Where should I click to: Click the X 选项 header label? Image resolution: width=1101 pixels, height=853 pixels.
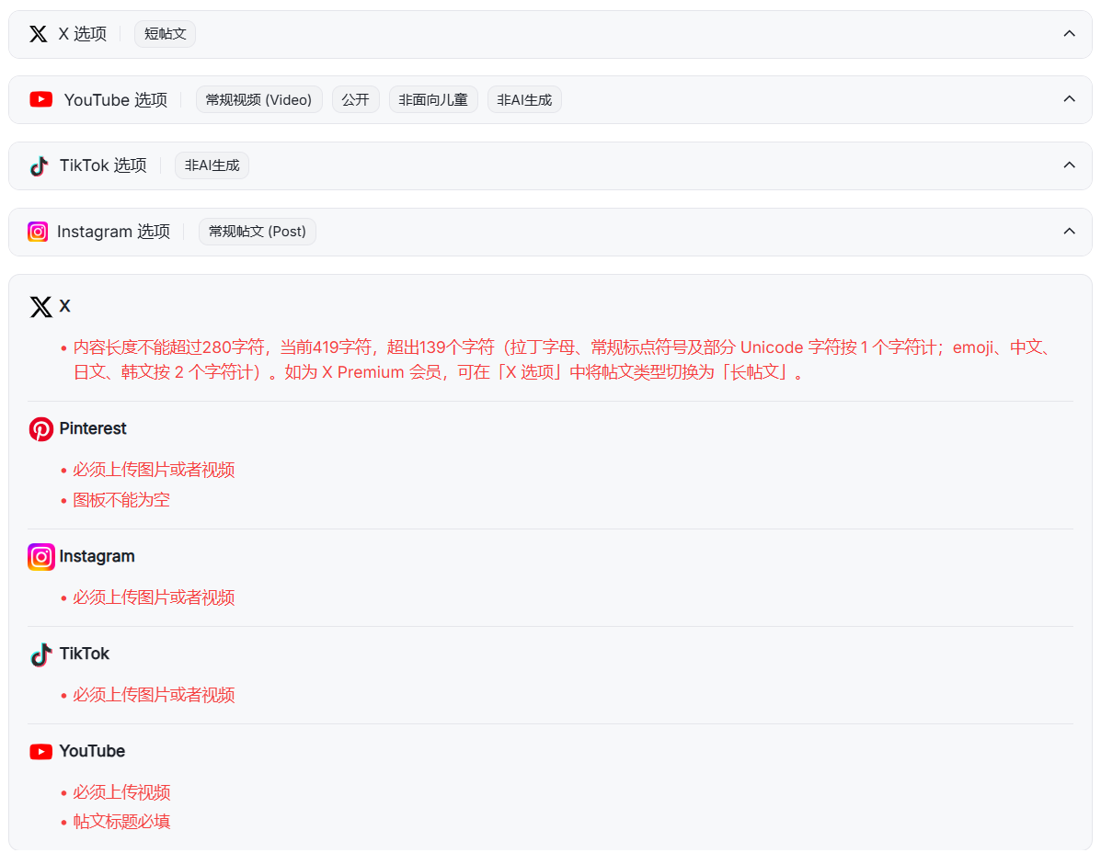coord(83,34)
